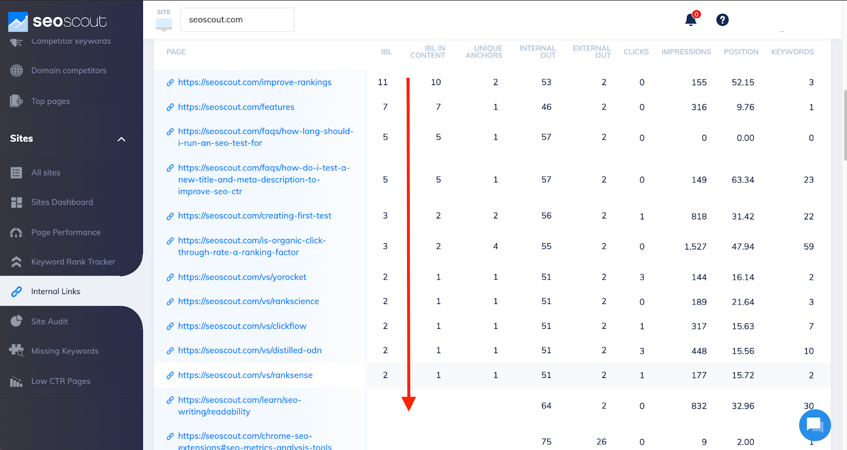Click link icon beside features URL
This screenshot has height=450, width=847.
(x=170, y=107)
